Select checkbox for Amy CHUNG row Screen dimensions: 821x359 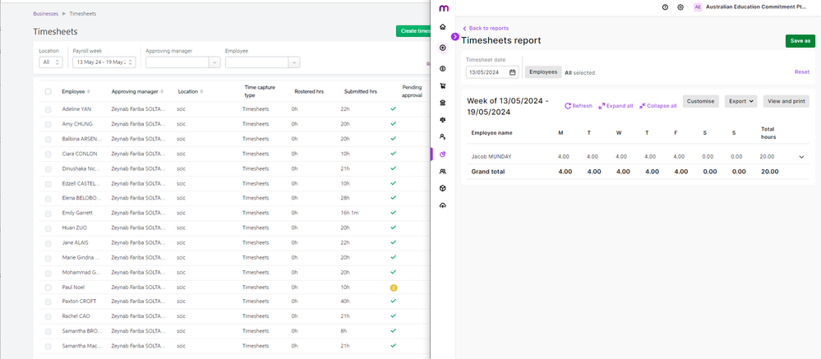pos(48,124)
